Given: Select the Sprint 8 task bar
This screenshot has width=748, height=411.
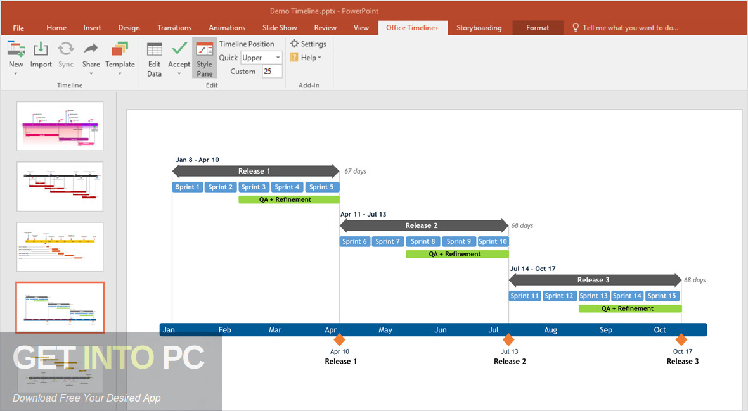Looking at the screenshot, I should pos(423,241).
